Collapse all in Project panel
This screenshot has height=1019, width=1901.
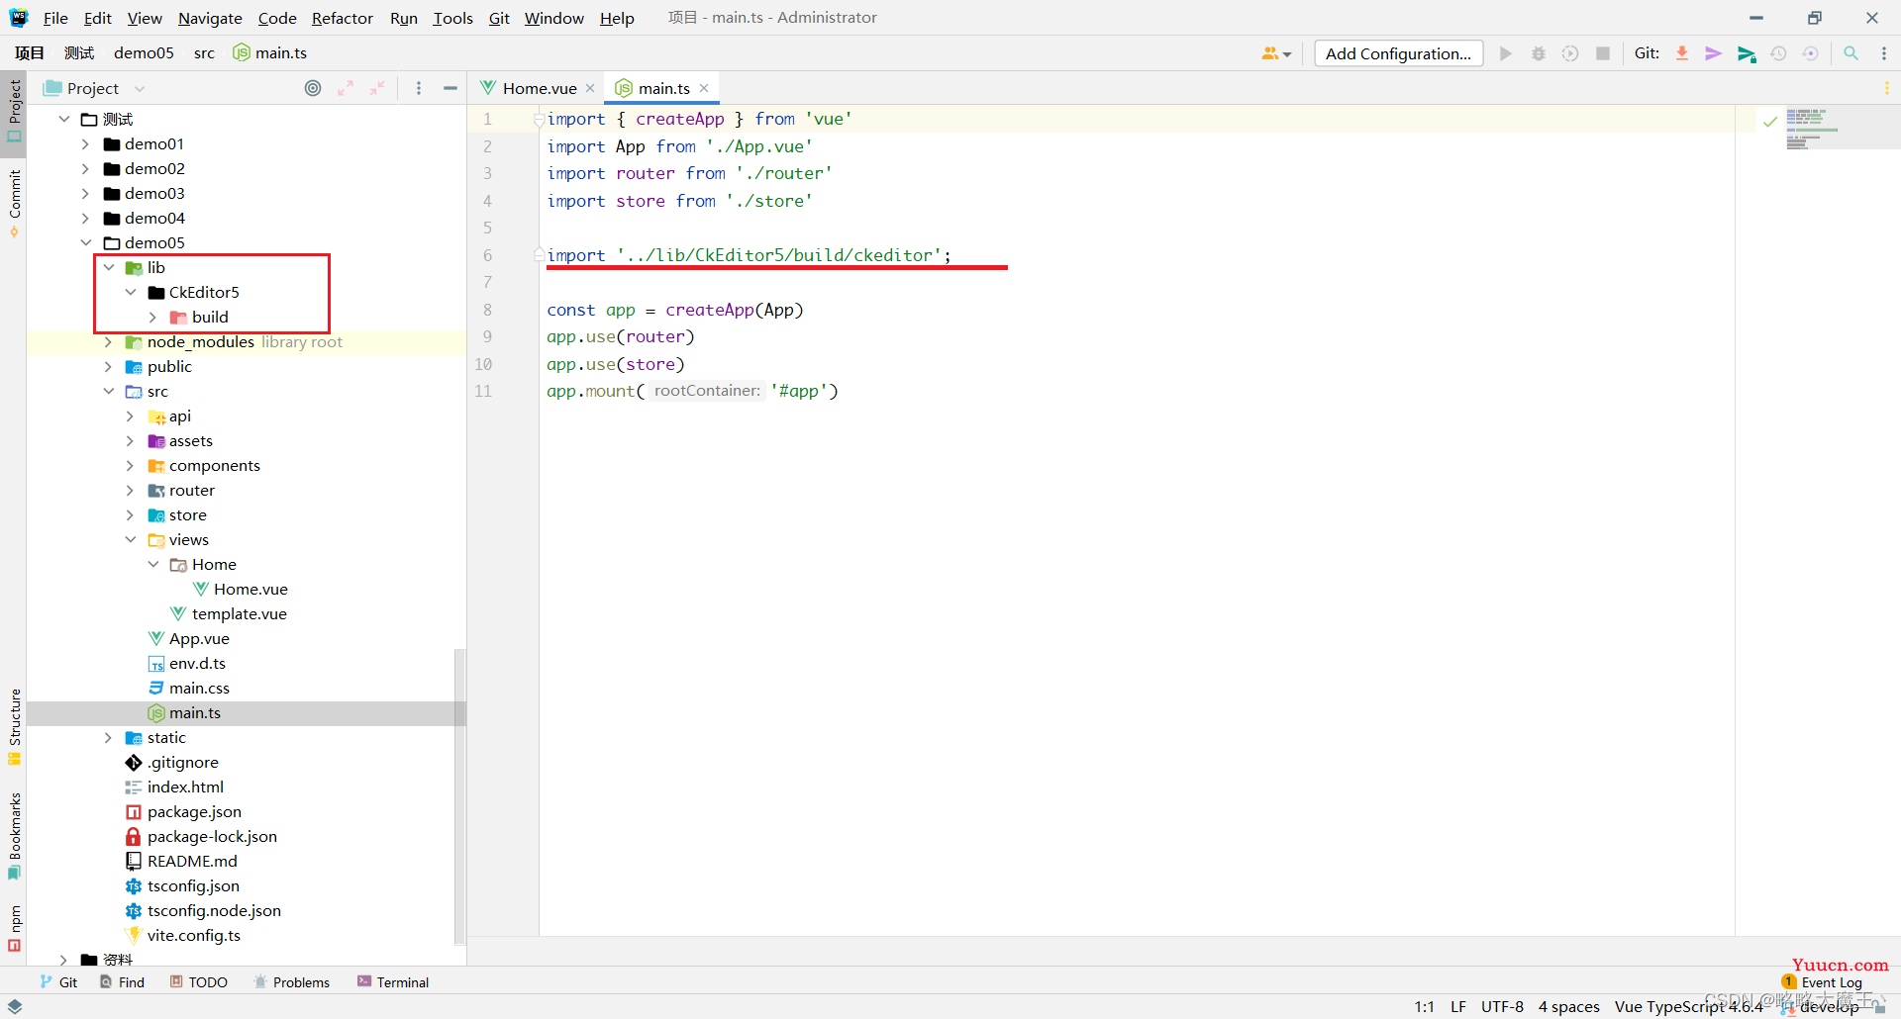pyautogui.click(x=377, y=88)
